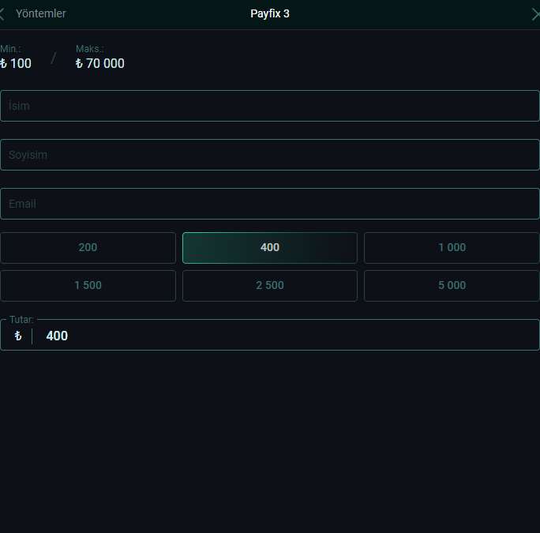Select the 1 500 amount preset
The width and height of the screenshot is (540, 533).
point(88,286)
